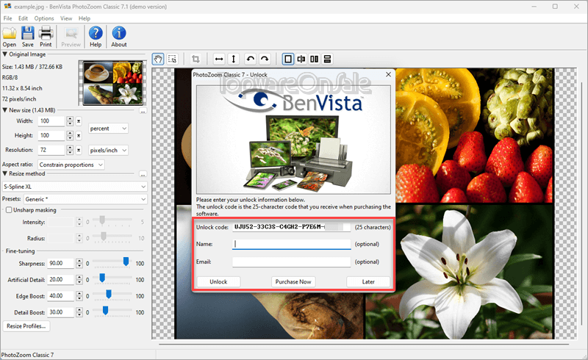Enable the Unsharp masking checkbox
The height and width of the screenshot is (360, 588).
[x=9, y=210]
